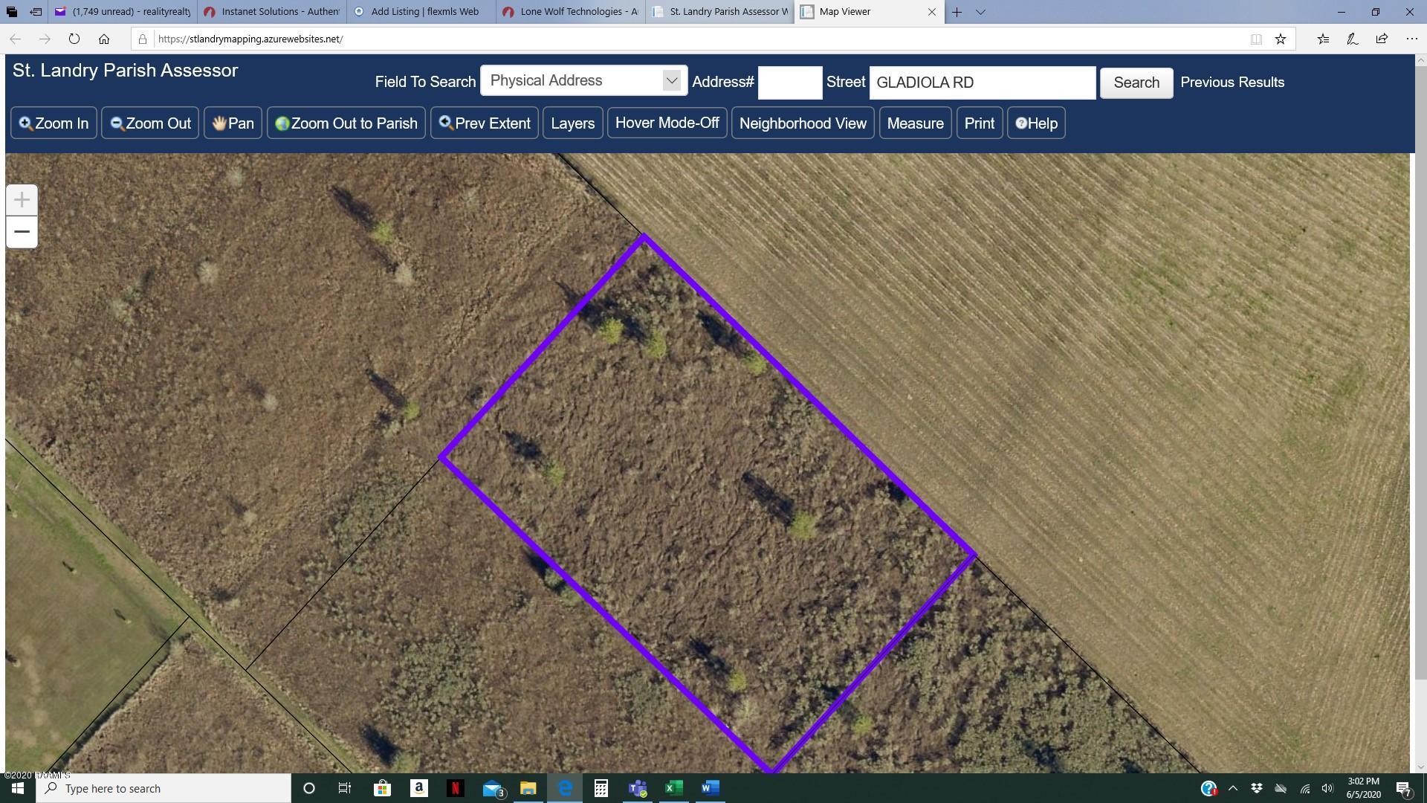Switch to Lone Wolf Technologies tab

(x=571, y=12)
